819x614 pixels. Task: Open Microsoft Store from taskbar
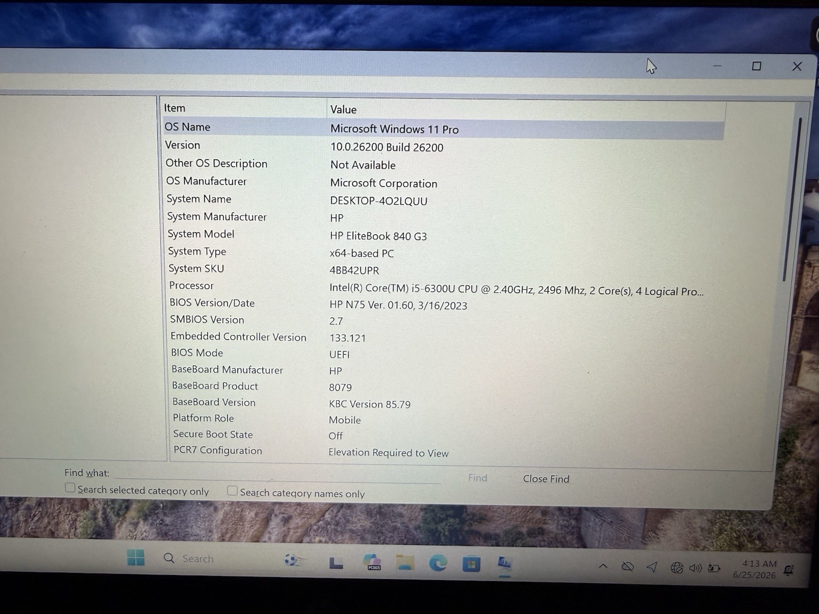click(x=471, y=564)
